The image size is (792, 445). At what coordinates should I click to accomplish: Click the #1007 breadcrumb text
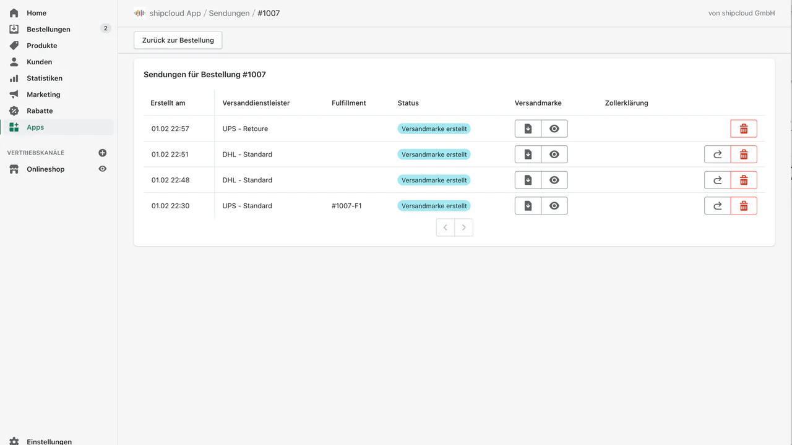pyautogui.click(x=269, y=13)
